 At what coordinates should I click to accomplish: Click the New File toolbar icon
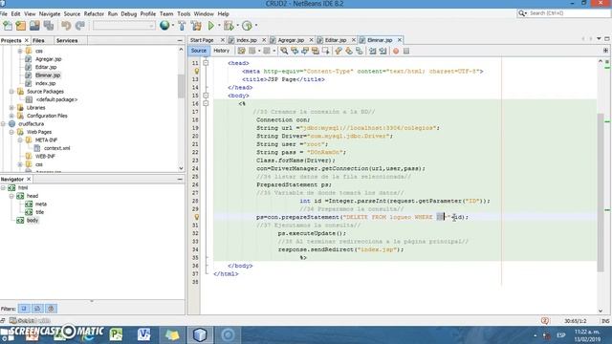[x=8, y=26]
